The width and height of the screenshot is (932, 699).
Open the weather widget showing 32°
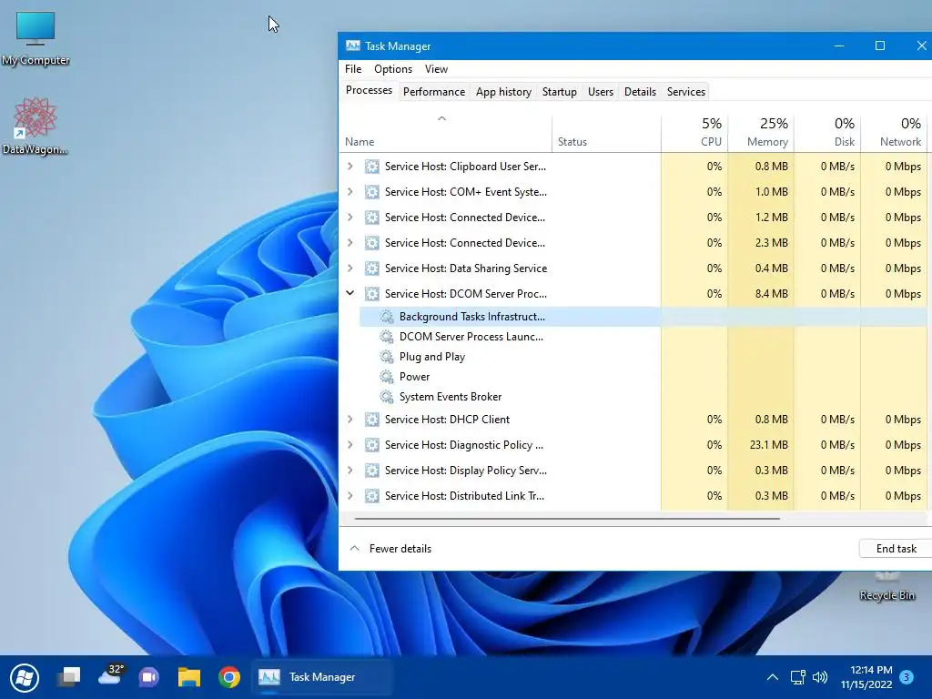pos(110,675)
